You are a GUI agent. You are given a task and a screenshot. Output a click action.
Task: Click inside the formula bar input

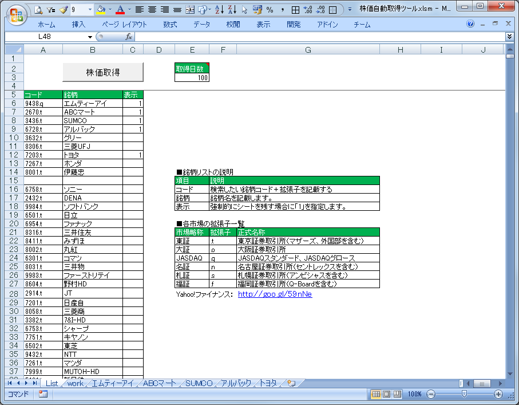click(x=320, y=37)
